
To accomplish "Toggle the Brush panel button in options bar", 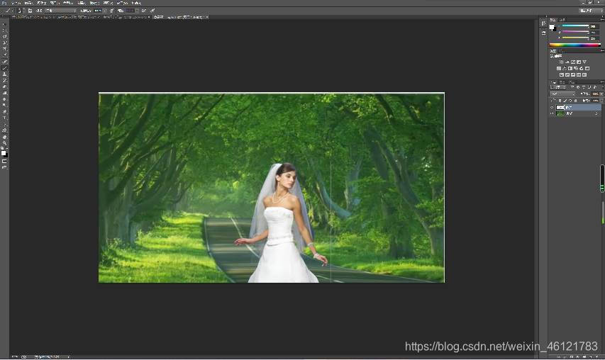I will (x=30, y=11).
